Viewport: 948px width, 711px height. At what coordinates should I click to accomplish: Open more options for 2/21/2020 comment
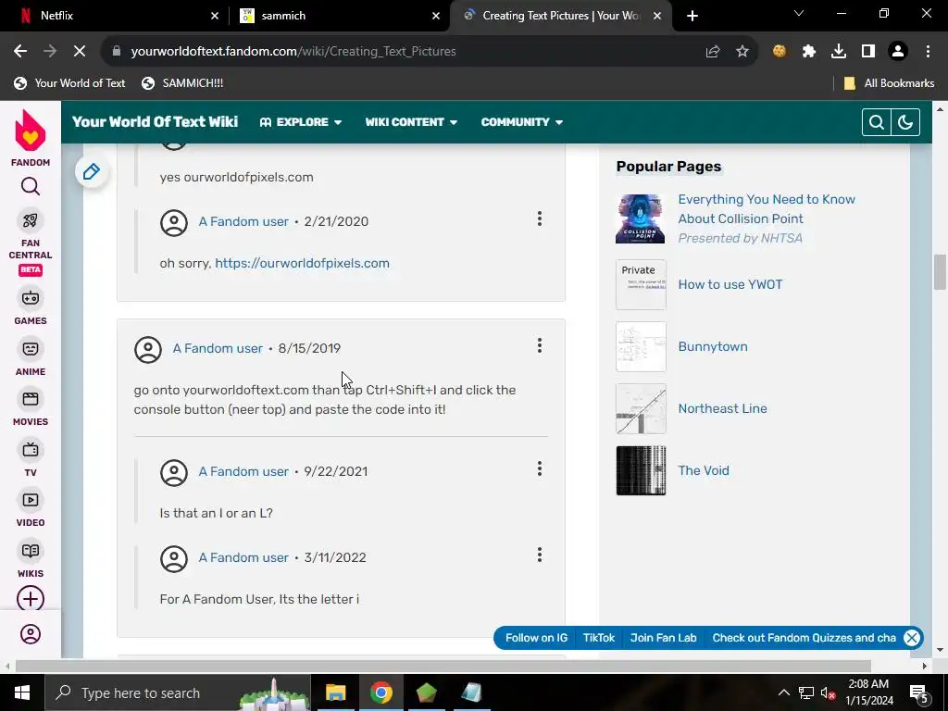point(540,218)
